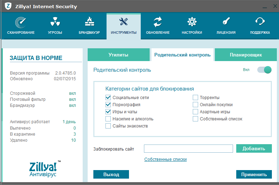Viewport: 279px width, 185px height.
Task: Enable the Торренты checkbox
Action: (195, 98)
